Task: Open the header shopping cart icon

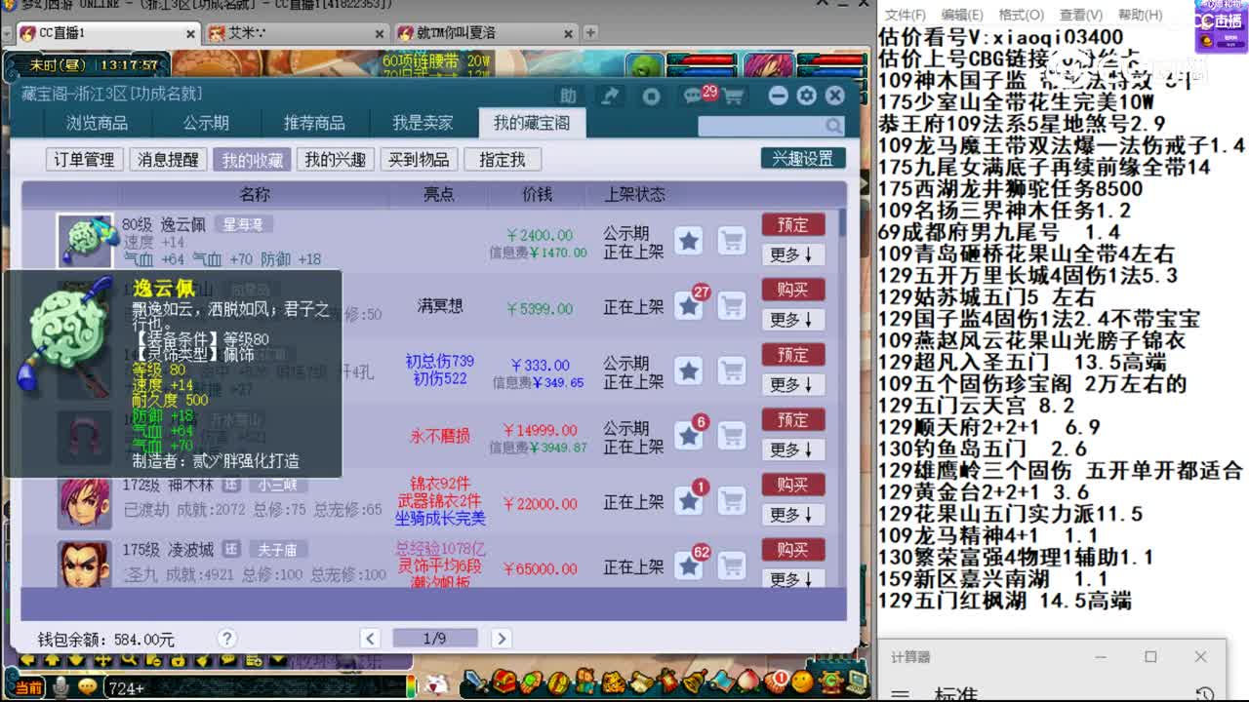Action: [x=733, y=96]
